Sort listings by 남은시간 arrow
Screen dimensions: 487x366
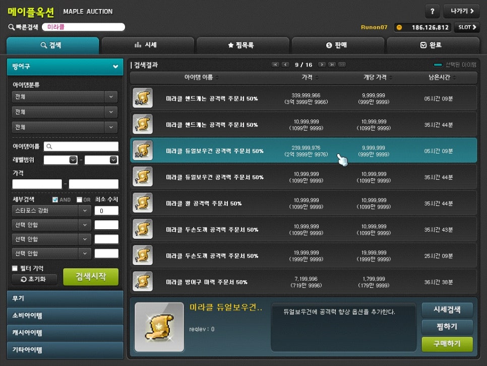454,77
